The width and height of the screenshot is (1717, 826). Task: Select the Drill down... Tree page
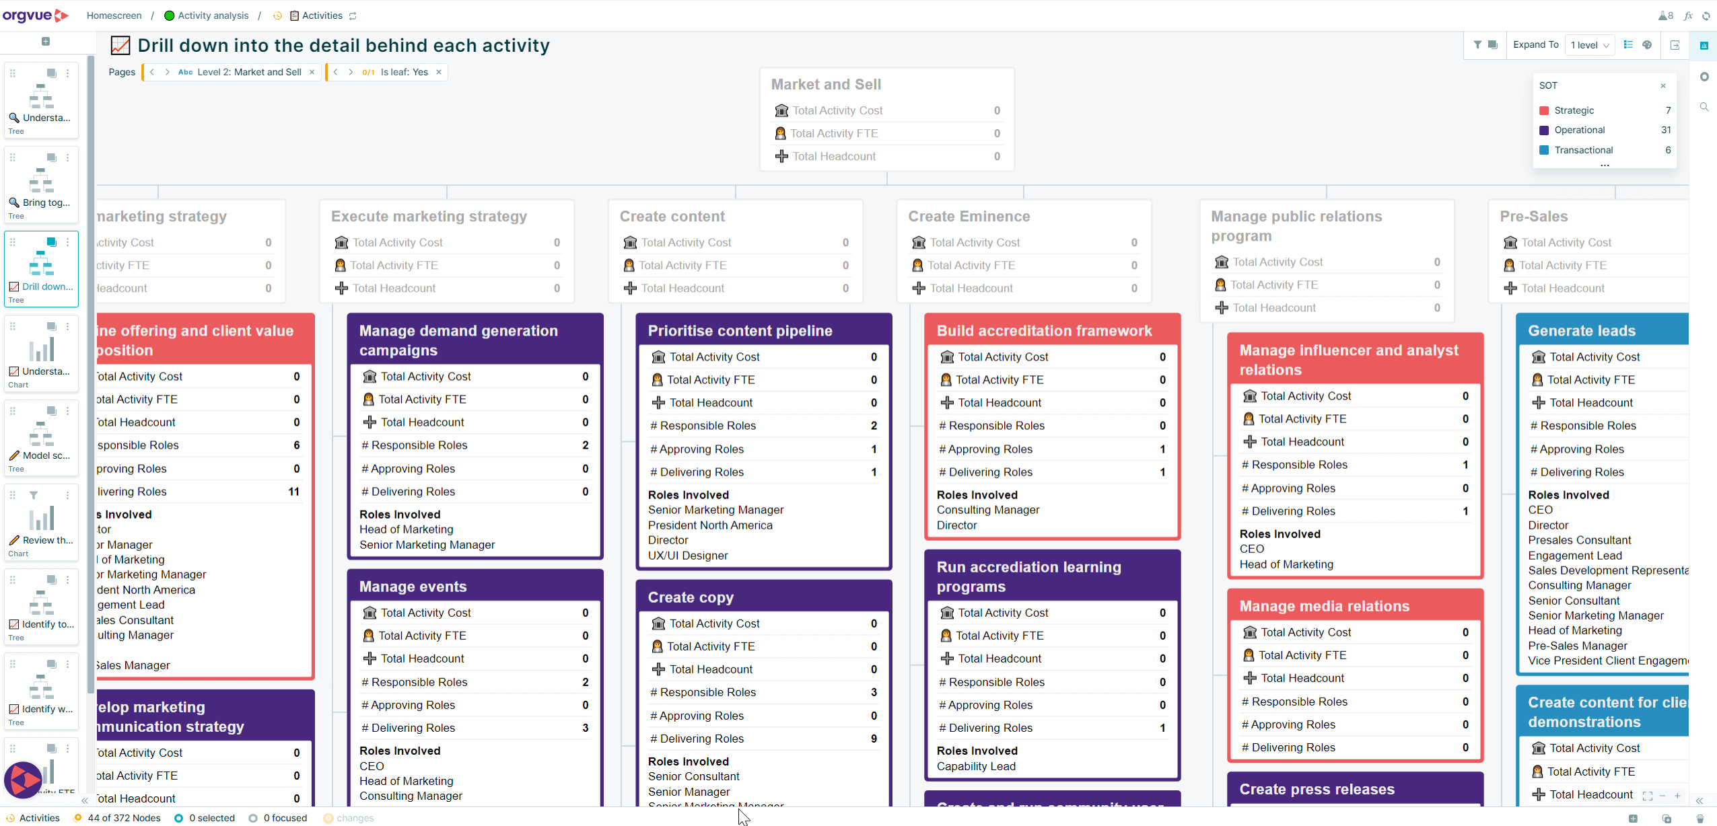[42, 269]
